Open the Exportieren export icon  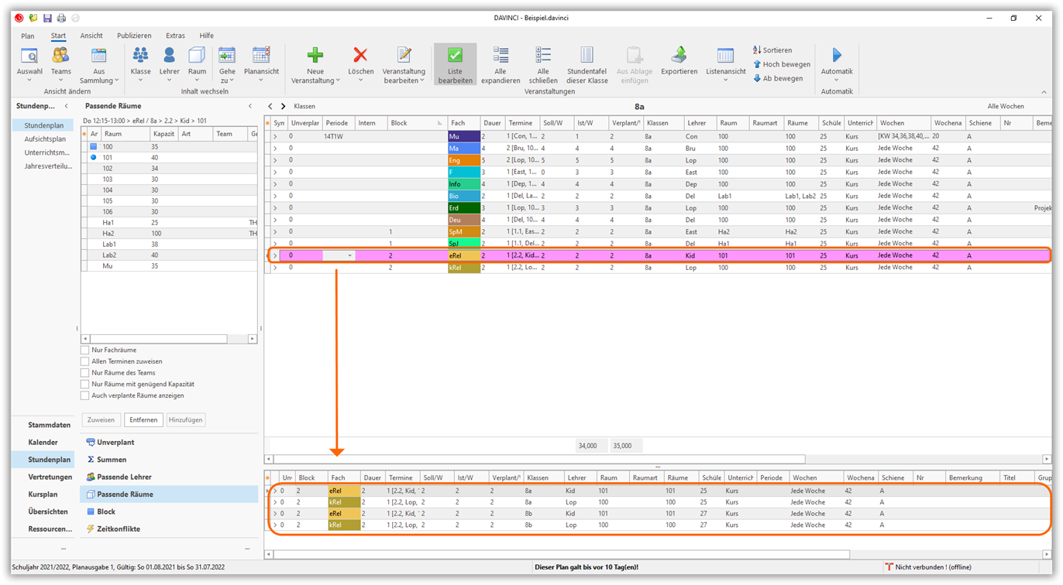pyautogui.click(x=679, y=56)
